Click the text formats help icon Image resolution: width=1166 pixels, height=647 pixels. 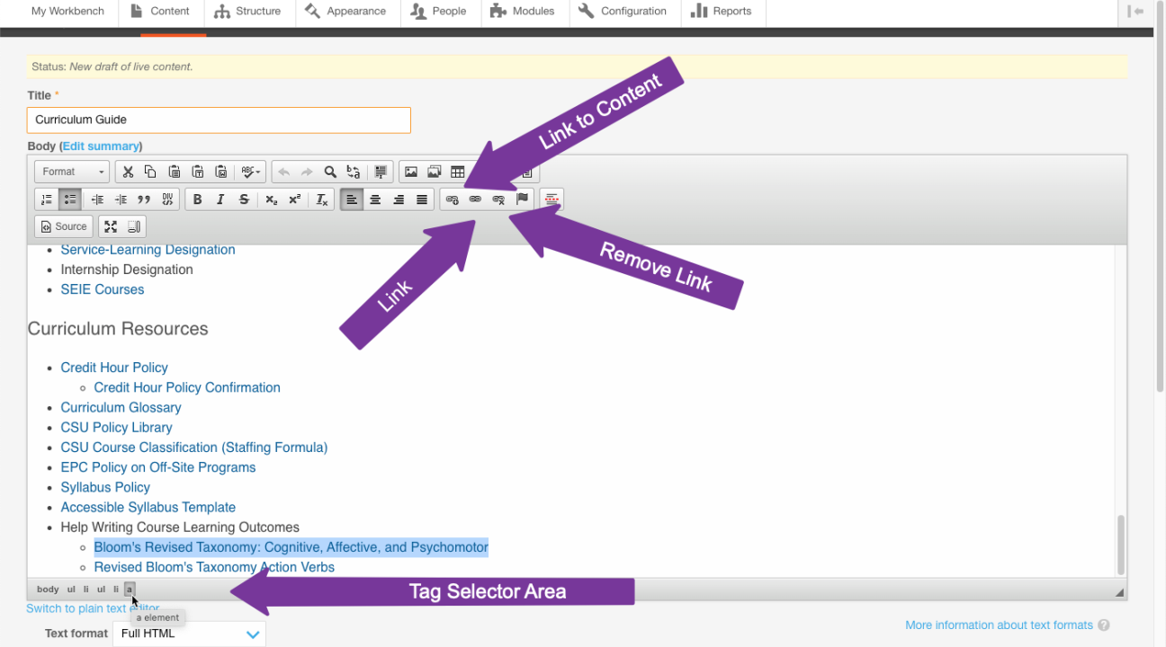[1104, 625]
